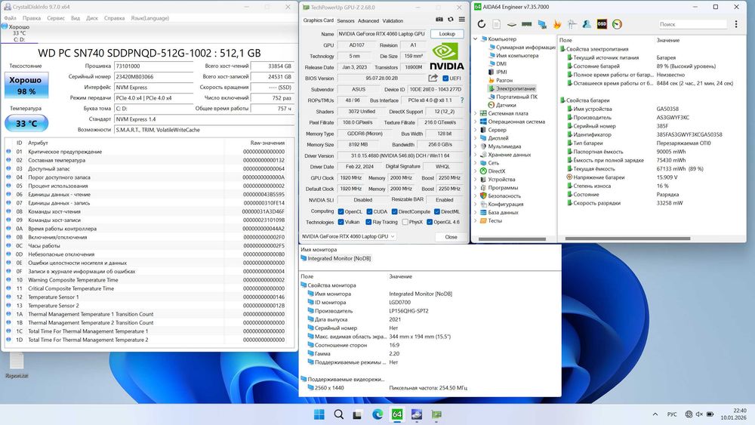755x425 pixels.
Task: Open the Справка menu in CrystalDiskInfo
Action: click(x=114, y=18)
